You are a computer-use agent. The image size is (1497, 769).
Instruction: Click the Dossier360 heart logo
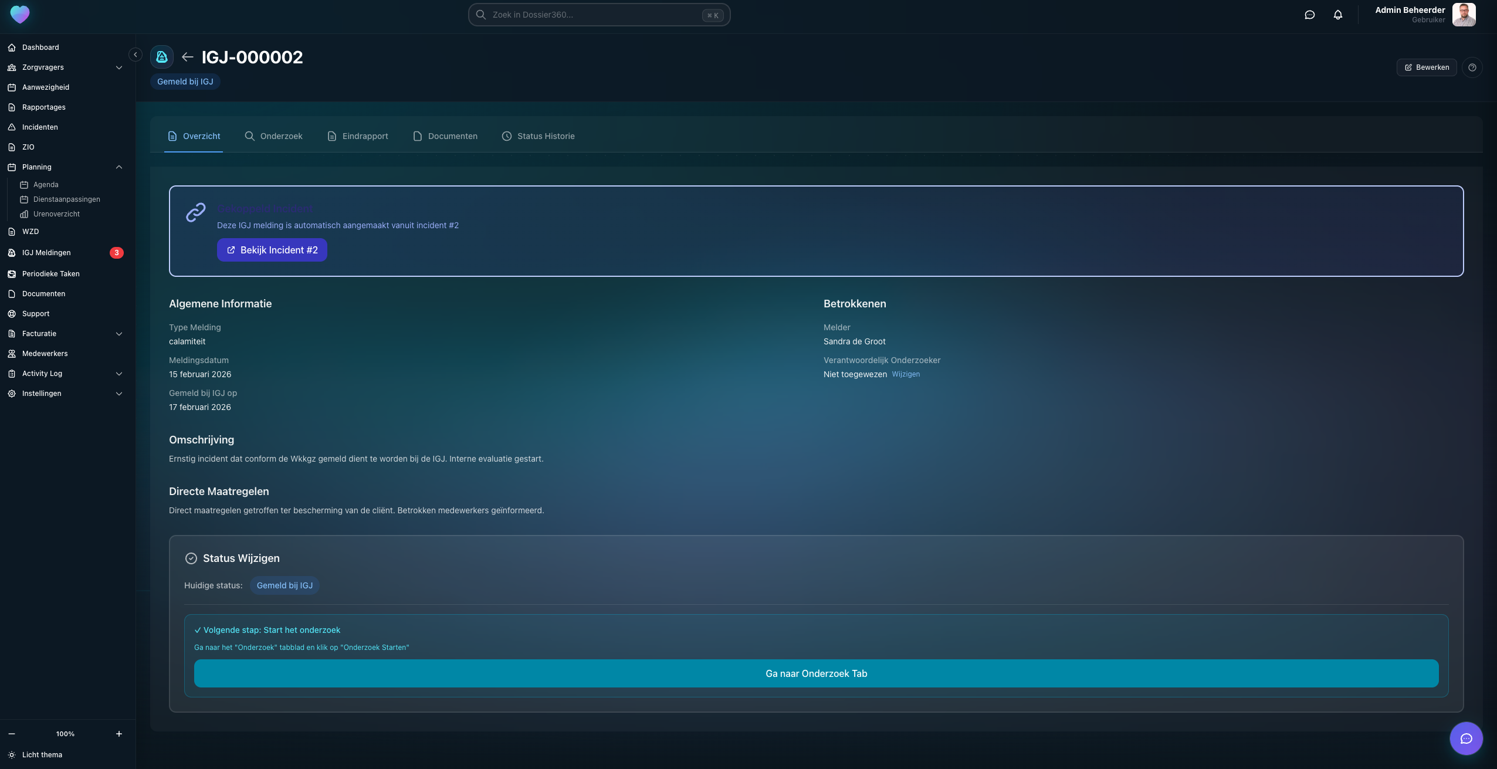[x=19, y=14]
